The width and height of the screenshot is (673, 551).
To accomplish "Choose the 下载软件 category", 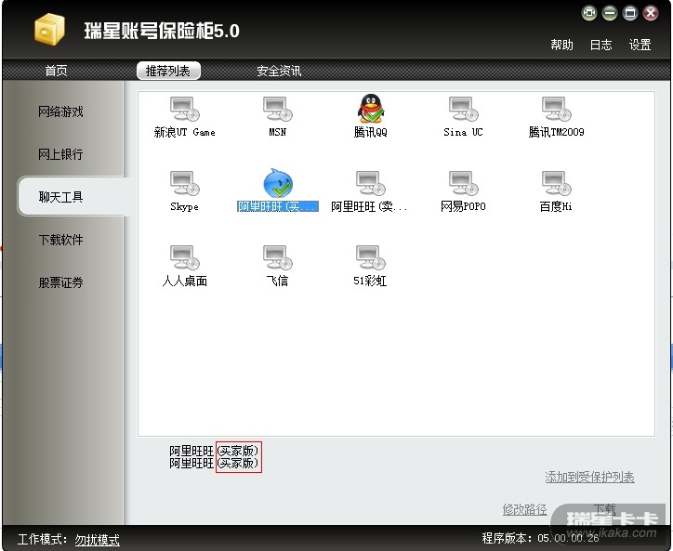I will tap(60, 240).
